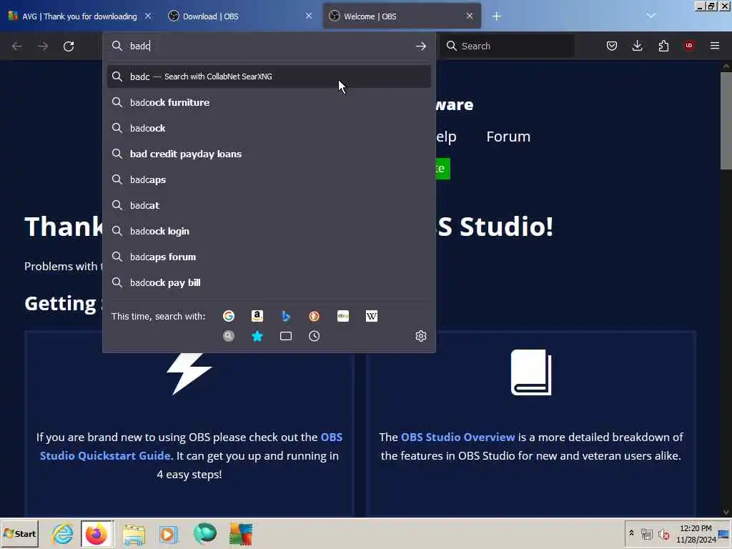Open the Extensions puzzle icon
This screenshot has width=732, height=549.
coord(663,46)
